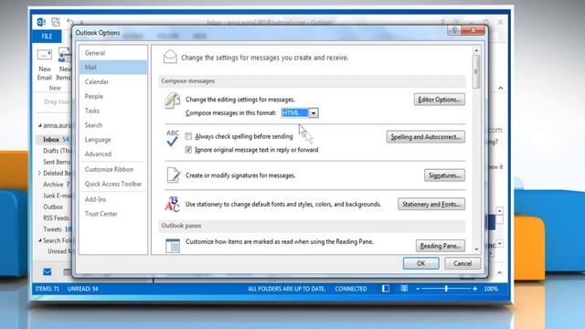Collapse the anna account folder tree
Viewport: 585px width, 329px height.
pyautogui.click(x=40, y=125)
